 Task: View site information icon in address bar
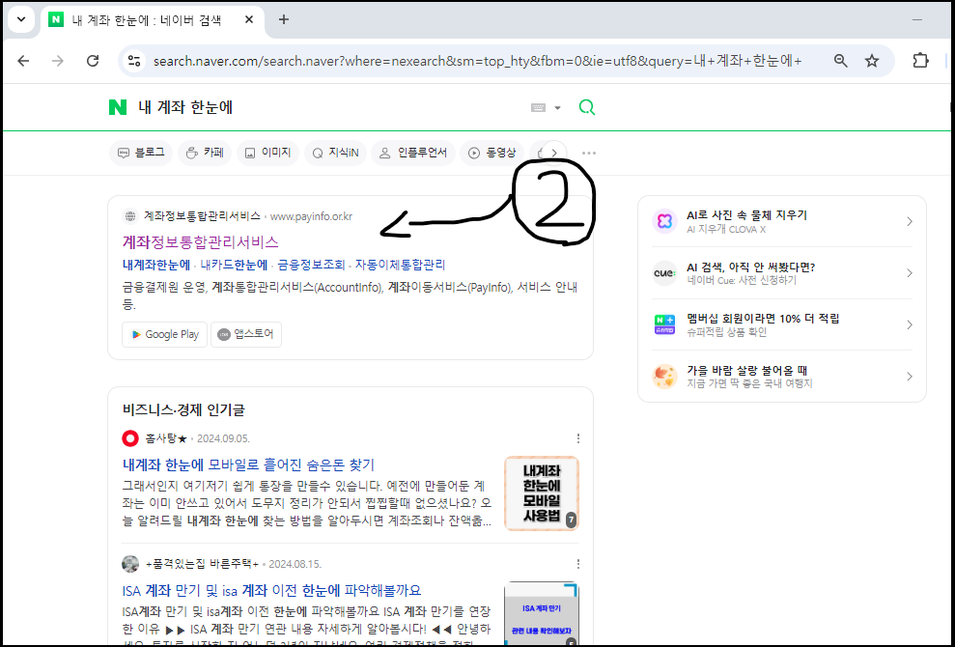134,61
